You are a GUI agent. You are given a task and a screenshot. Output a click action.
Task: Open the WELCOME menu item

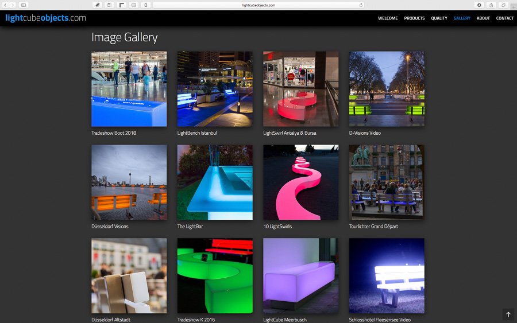pyautogui.click(x=388, y=18)
